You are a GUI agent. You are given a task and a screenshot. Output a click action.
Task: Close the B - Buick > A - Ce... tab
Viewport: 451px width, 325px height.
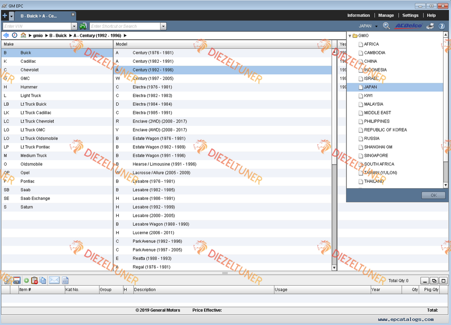tap(73, 14)
